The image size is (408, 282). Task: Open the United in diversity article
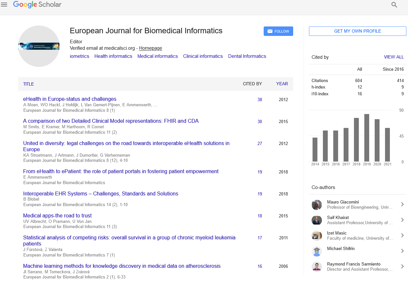pos(126,146)
